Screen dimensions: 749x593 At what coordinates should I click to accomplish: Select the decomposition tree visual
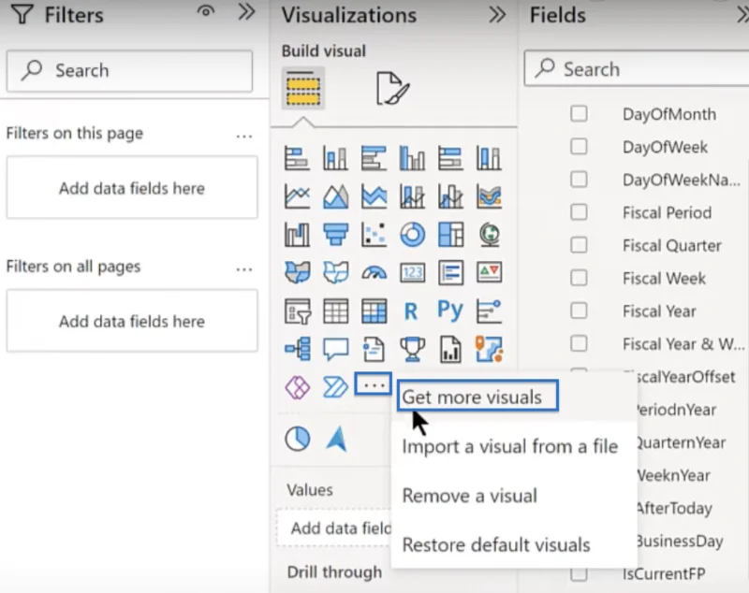(x=297, y=349)
